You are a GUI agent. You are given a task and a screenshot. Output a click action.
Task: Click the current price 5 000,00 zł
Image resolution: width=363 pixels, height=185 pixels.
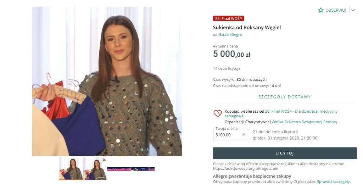[x=232, y=54]
